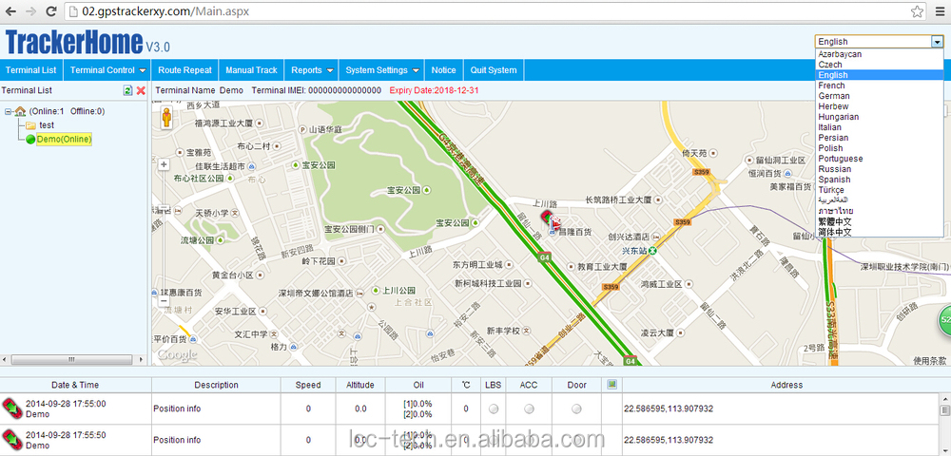Choose Russian in language list

point(879,169)
